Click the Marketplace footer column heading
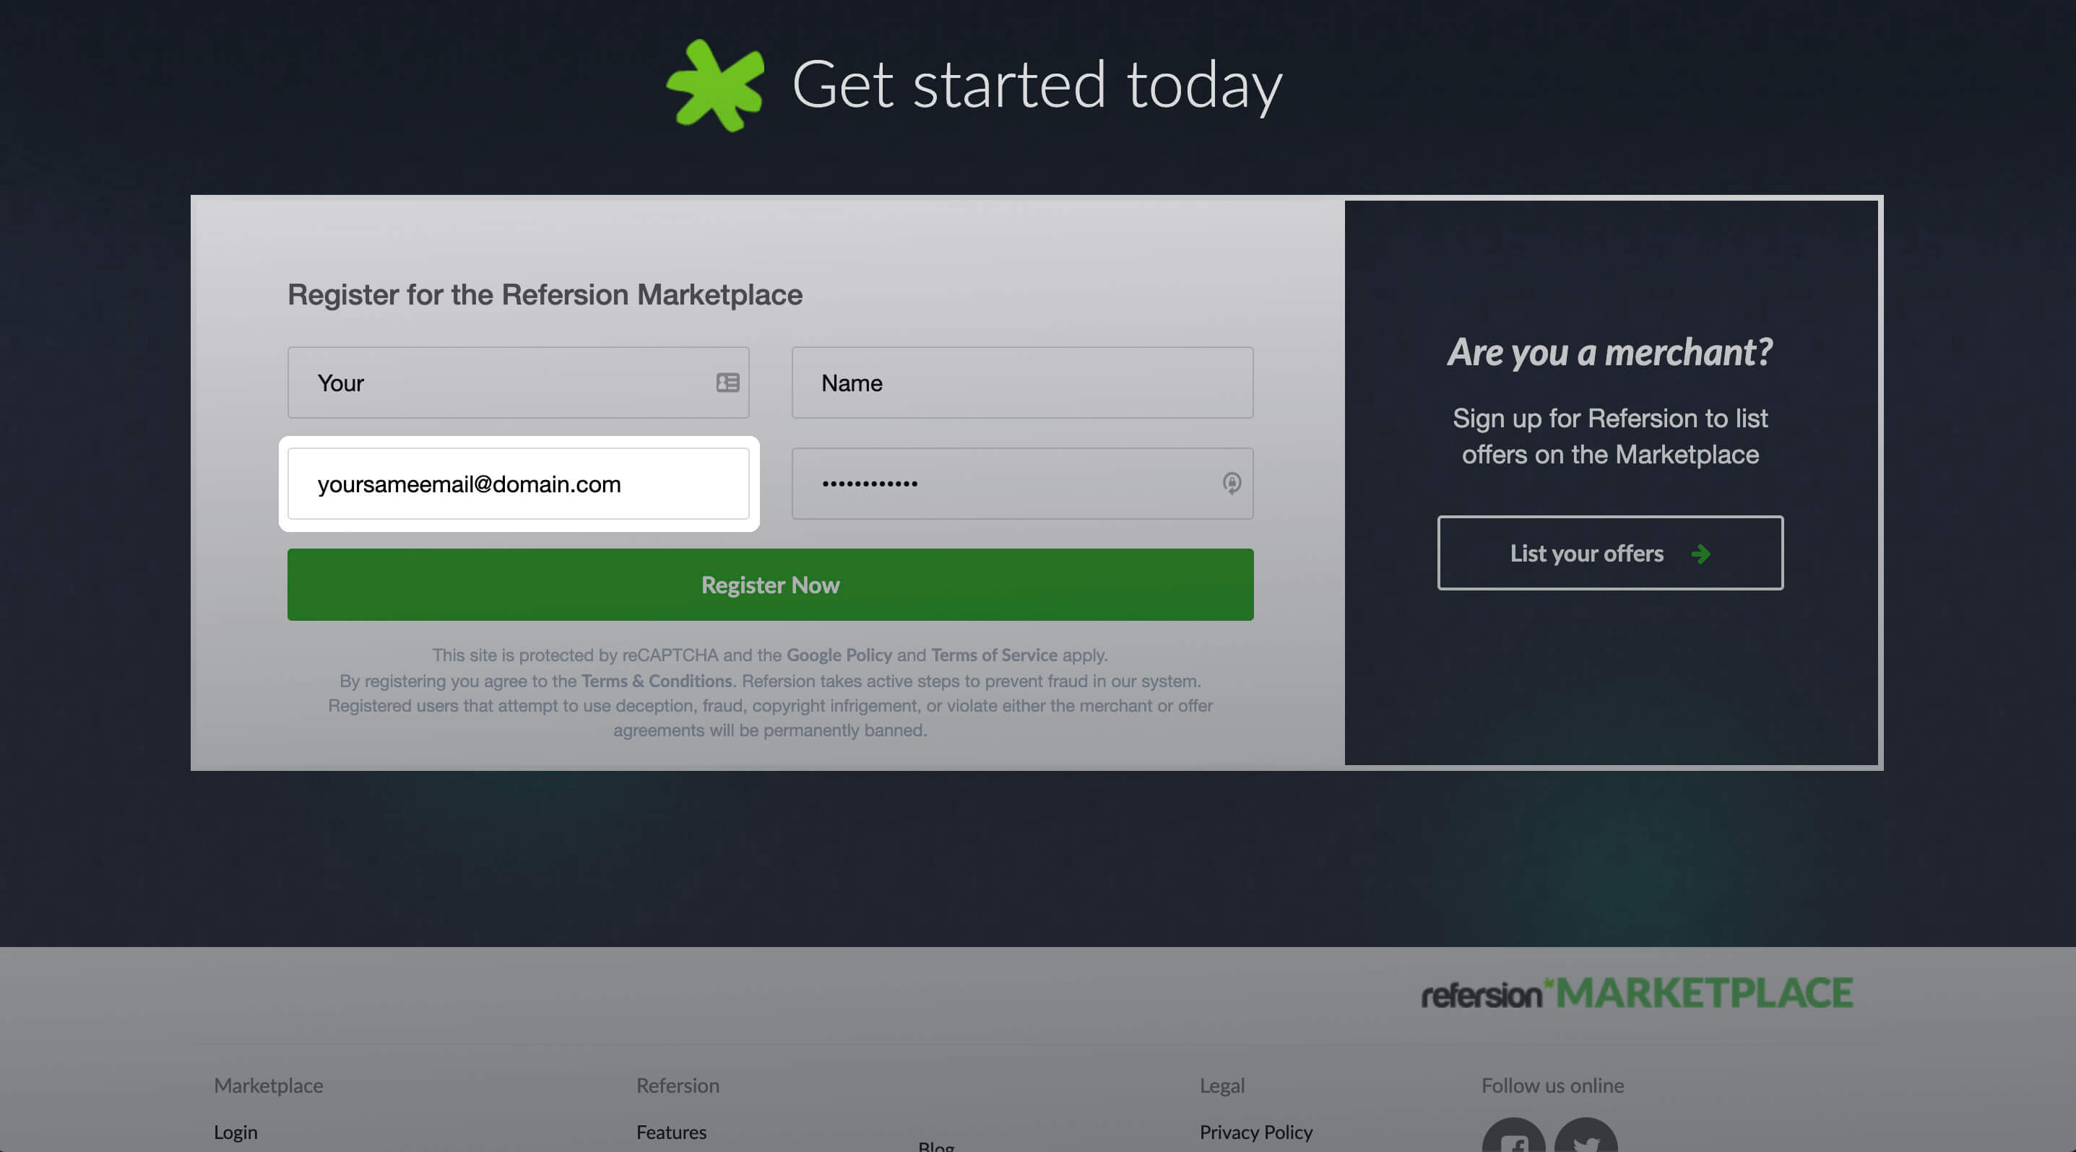2076x1152 pixels. tap(269, 1085)
